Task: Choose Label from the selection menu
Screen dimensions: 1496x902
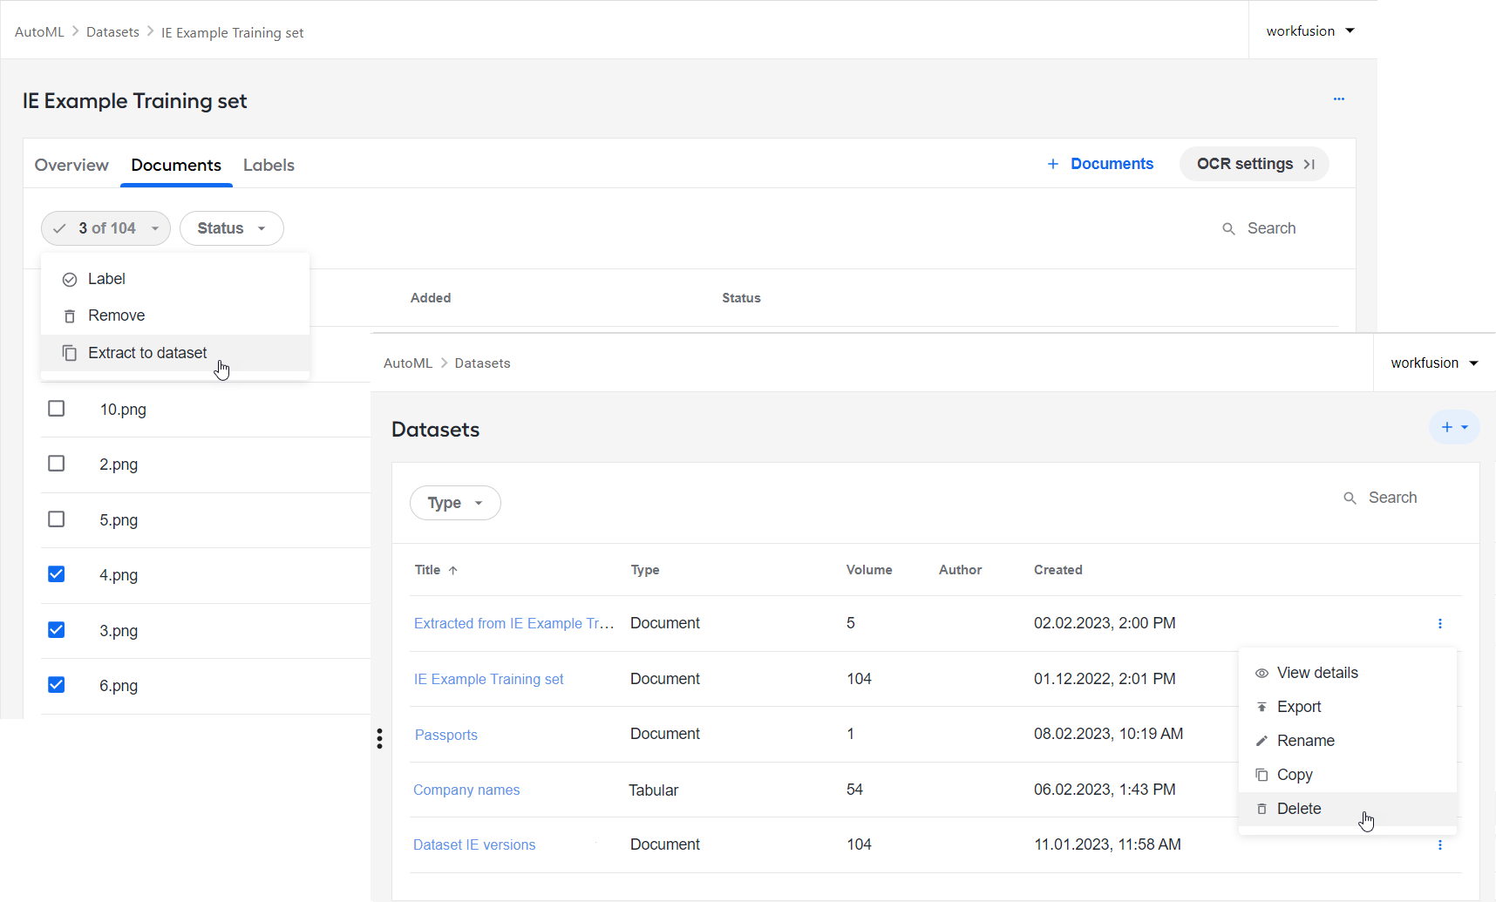Action: 175,279
